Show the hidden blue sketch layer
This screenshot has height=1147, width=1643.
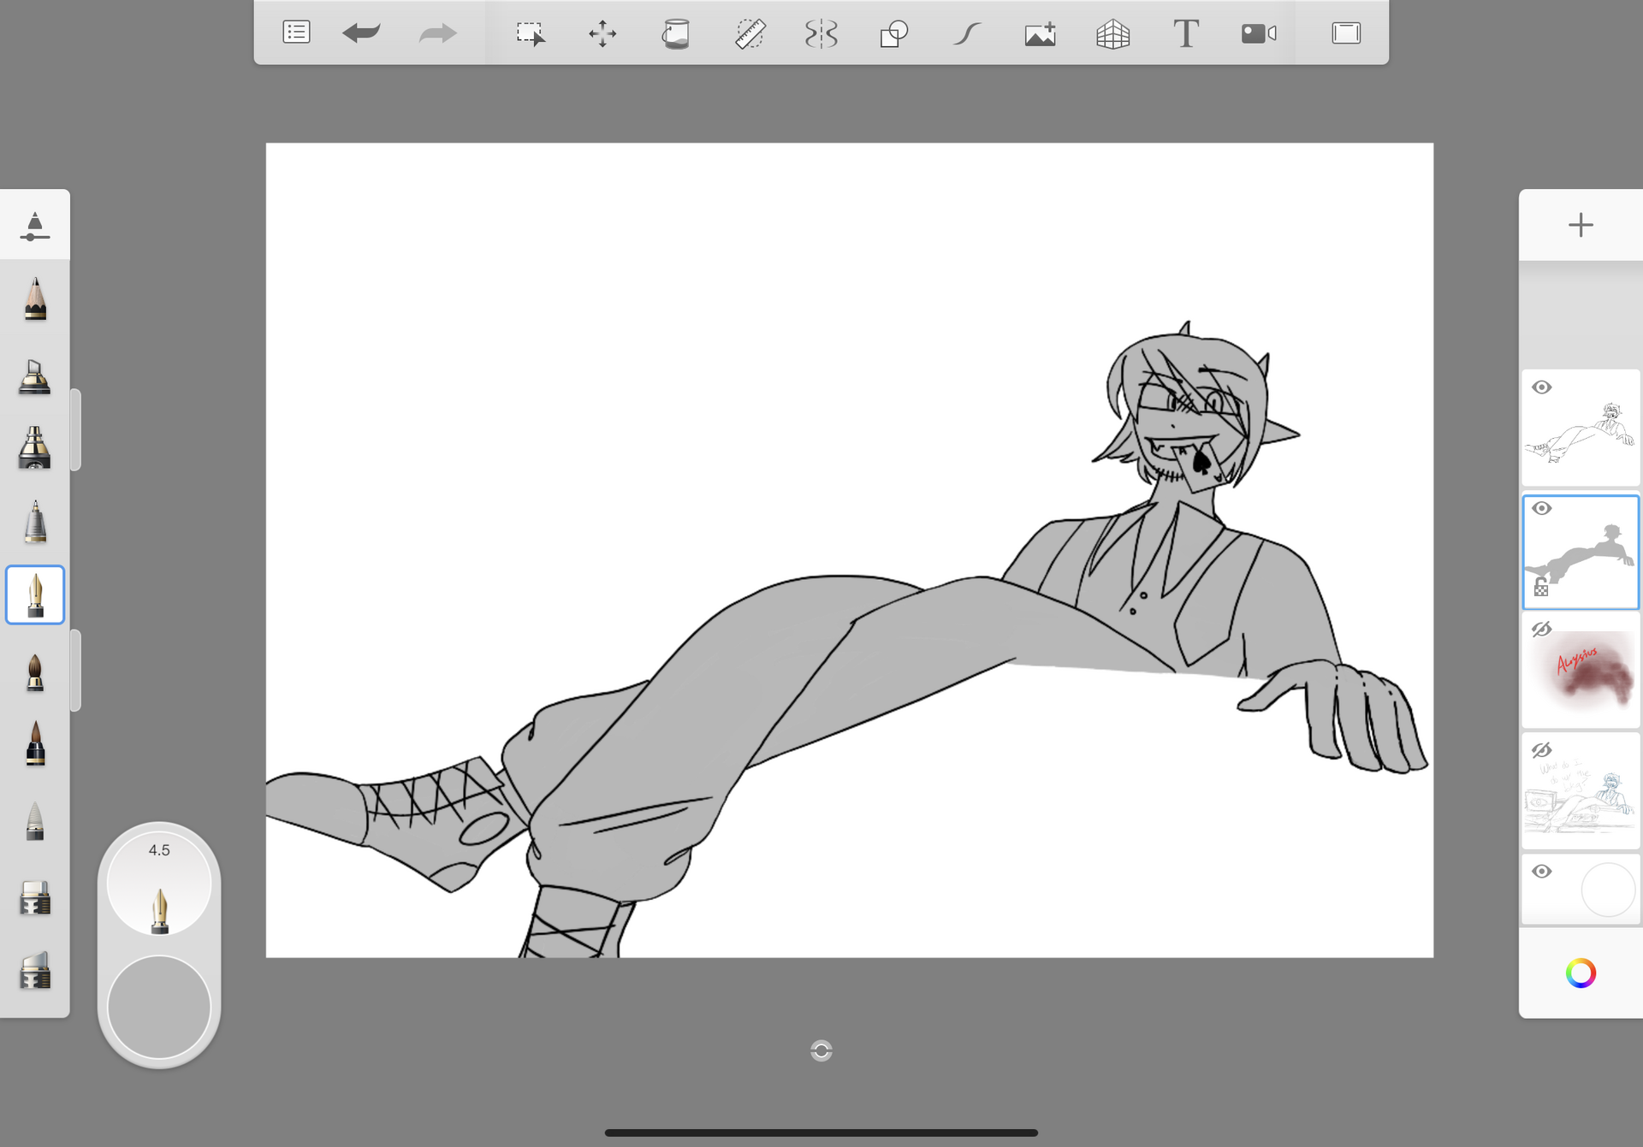pos(1542,750)
